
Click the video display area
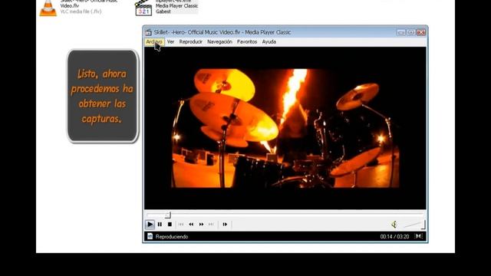[x=285, y=128]
